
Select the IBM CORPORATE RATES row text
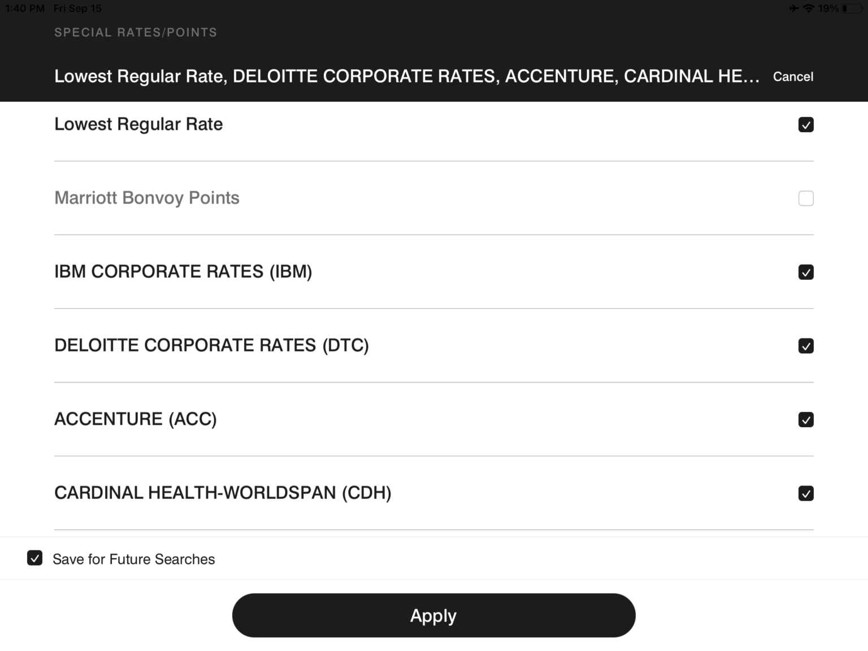tap(183, 272)
